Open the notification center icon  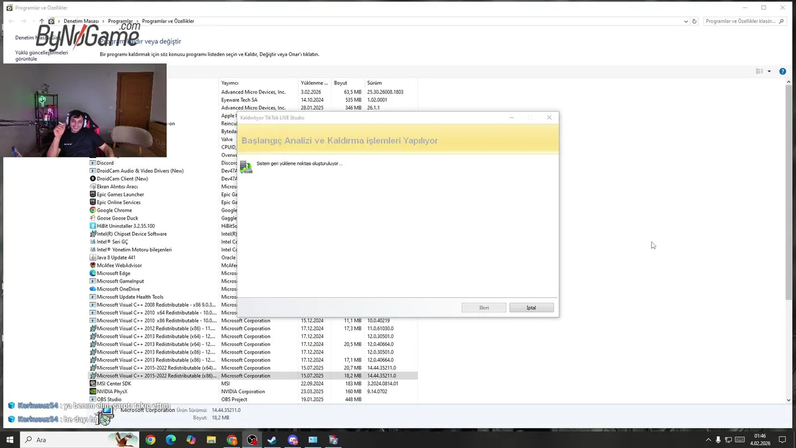tap(782, 440)
